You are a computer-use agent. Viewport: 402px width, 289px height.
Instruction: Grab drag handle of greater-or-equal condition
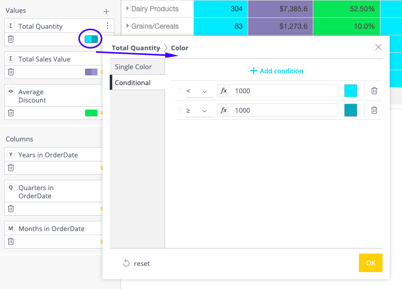tap(180, 110)
